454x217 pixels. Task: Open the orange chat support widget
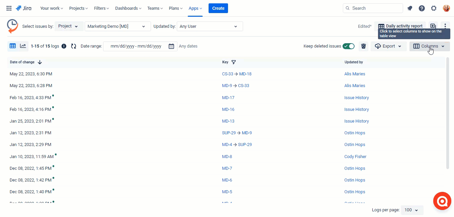pos(442,201)
